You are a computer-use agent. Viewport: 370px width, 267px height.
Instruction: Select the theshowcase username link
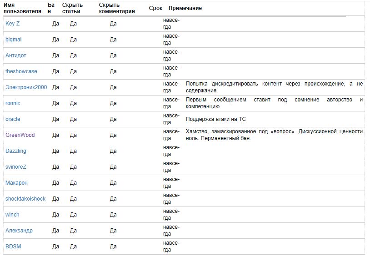click(x=21, y=71)
